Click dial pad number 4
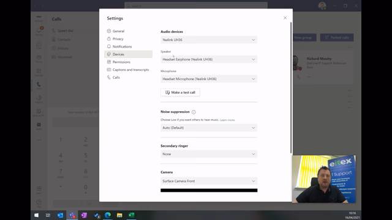The image size is (392, 220). click(61, 157)
